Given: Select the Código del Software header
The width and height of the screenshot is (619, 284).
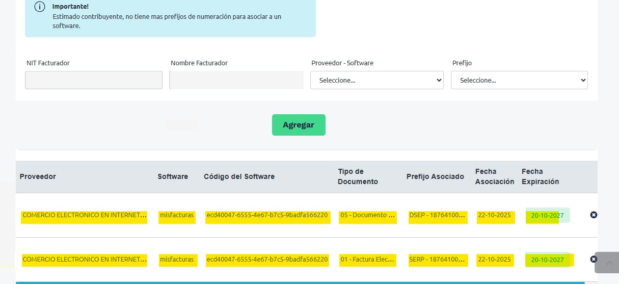Looking at the screenshot, I should (239, 176).
